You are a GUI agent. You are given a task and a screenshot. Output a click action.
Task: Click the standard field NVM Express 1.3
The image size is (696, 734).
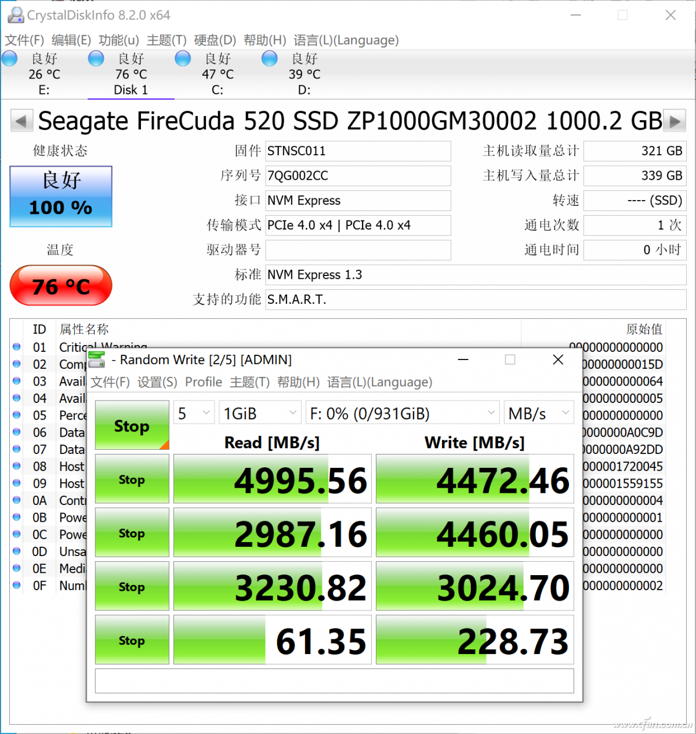click(476, 275)
